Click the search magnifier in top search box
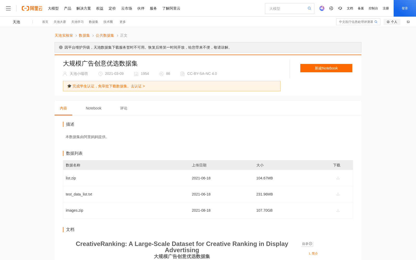 tap(309, 8)
